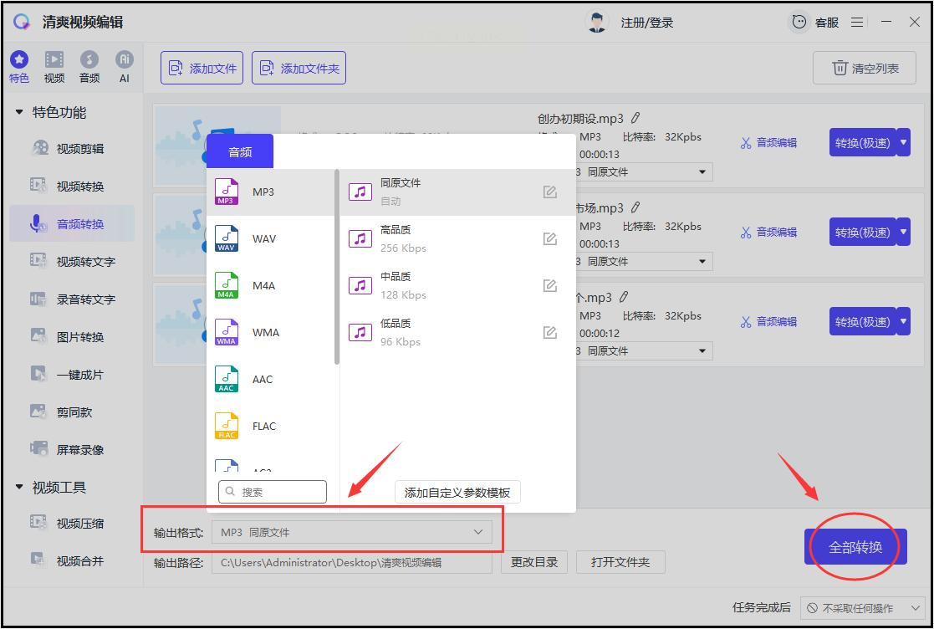The width and height of the screenshot is (934, 629).
Task: Click the 添加文件夹 button
Action: point(299,68)
